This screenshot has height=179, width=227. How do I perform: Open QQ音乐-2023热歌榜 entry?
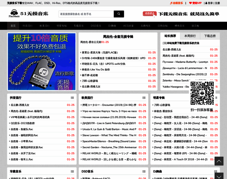[23, 123]
